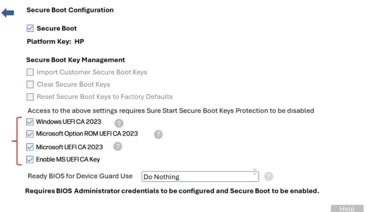The height and width of the screenshot is (212, 378).
Task: Disable Enable MS UEFI CA Key checkbox
Action: [30, 160]
